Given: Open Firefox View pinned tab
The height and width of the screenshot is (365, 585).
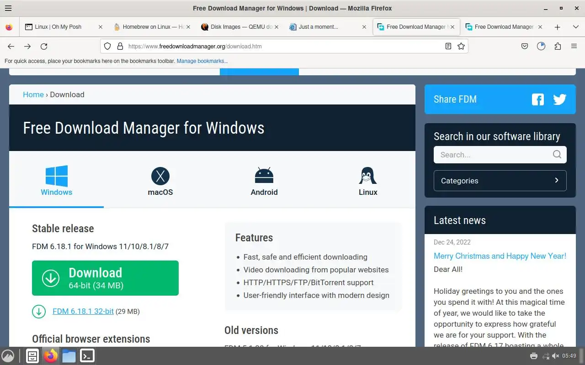Looking at the screenshot, I should tap(9, 27).
